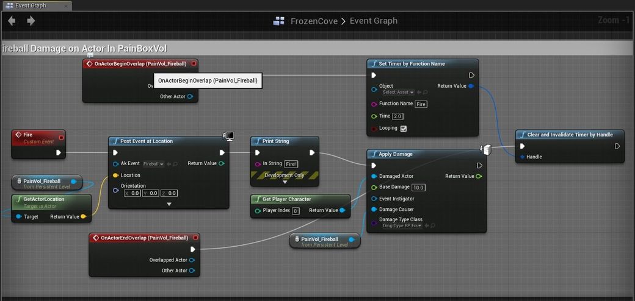Select Event Graph in the breadcrumb
Image resolution: width=635 pixels, height=301 pixels.
click(x=374, y=21)
